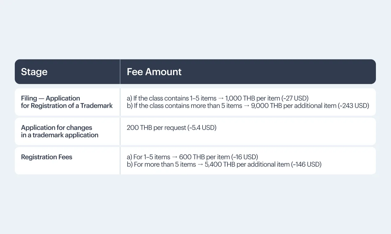Click the "Stage" column header
Screen dimensions: 391x234
(34, 72)
